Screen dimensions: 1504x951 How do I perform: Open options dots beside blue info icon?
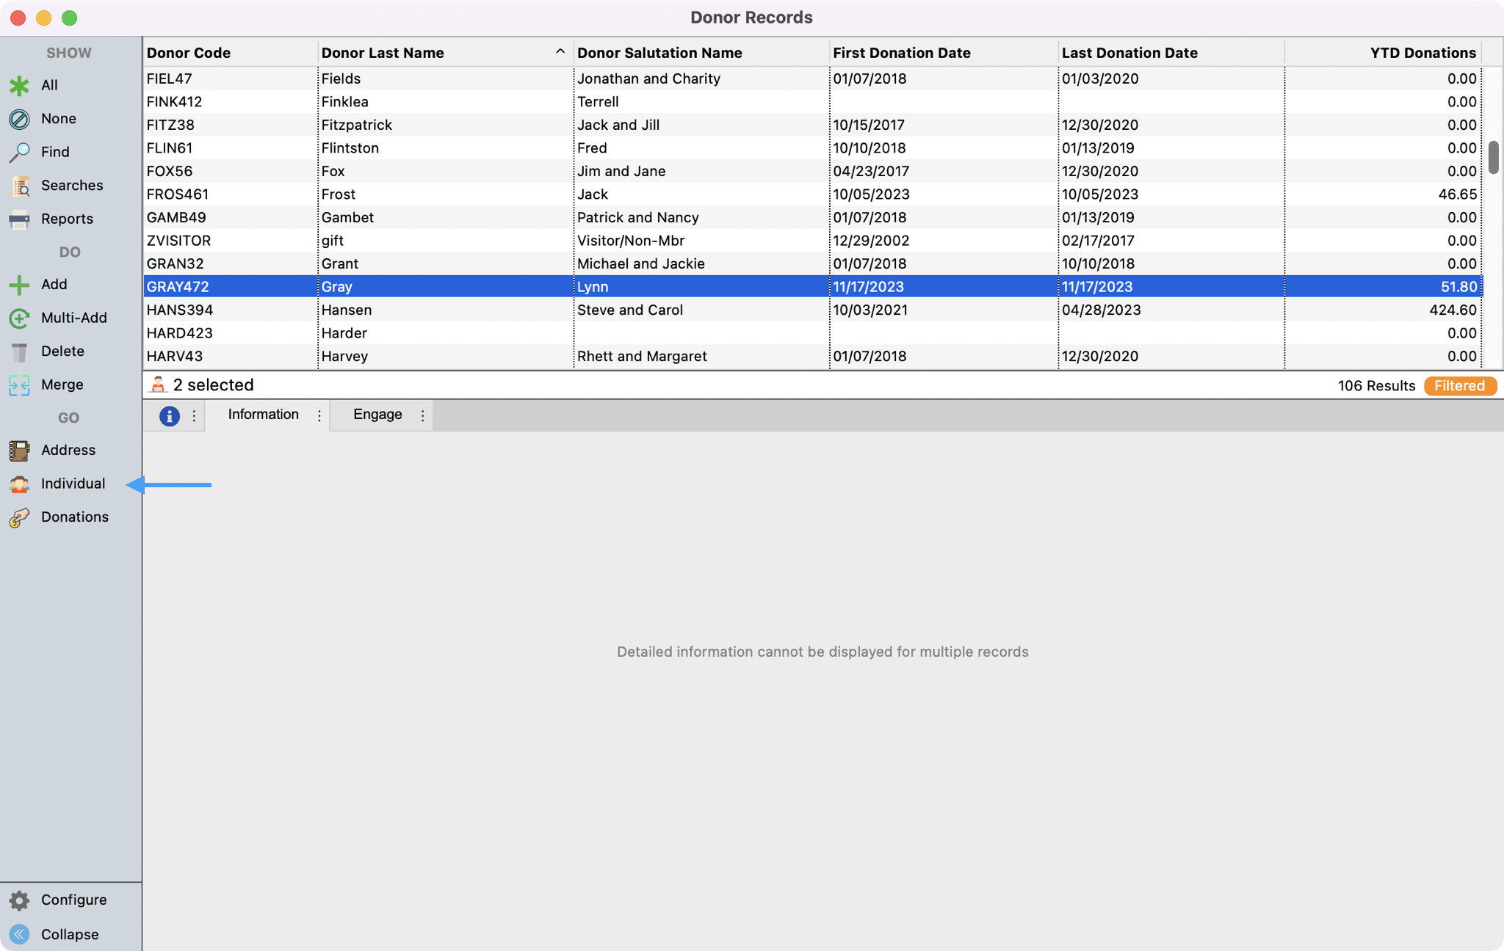[x=194, y=416]
